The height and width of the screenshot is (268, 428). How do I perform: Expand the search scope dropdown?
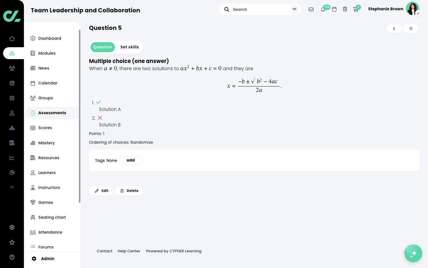point(294,9)
